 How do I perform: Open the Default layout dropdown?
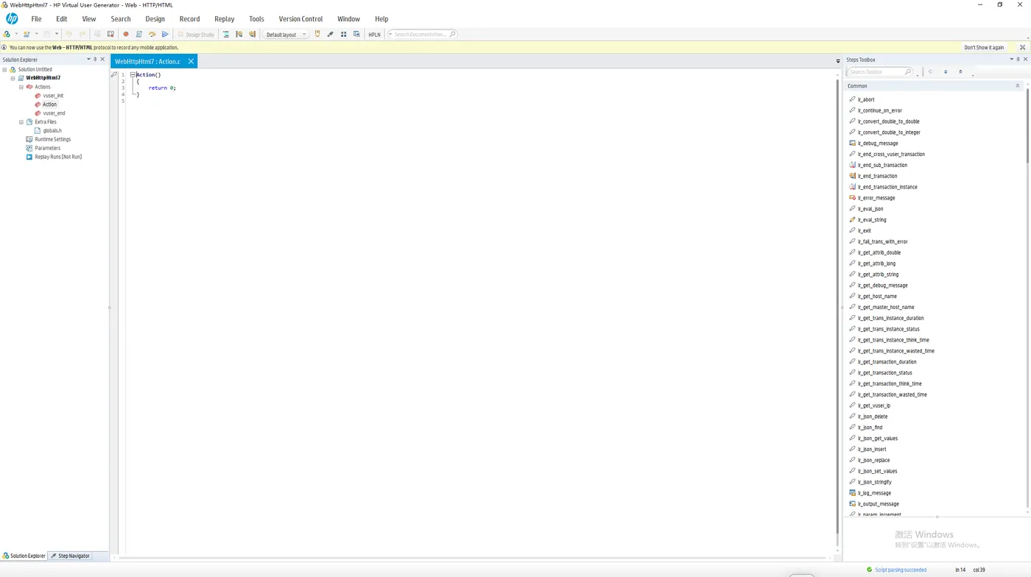pyautogui.click(x=286, y=35)
